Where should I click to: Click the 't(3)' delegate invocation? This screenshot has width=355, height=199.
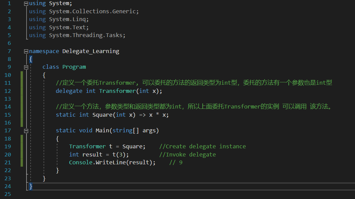(119, 154)
